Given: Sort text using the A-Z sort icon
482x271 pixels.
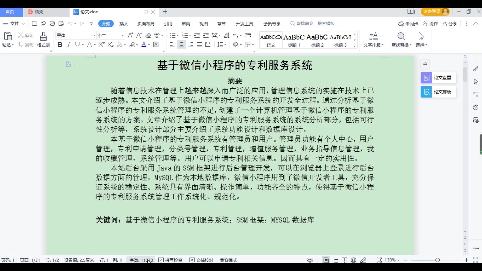Looking at the screenshot, I should [227, 35].
